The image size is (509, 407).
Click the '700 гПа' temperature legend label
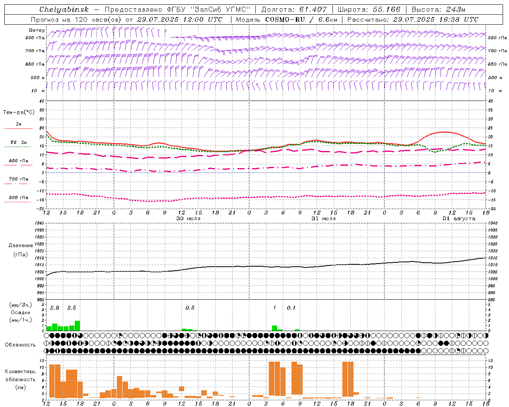pos(18,179)
